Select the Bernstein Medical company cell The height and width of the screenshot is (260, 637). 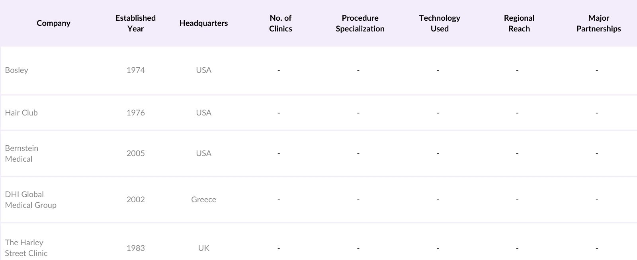pyautogui.click(x=22, y=153)
